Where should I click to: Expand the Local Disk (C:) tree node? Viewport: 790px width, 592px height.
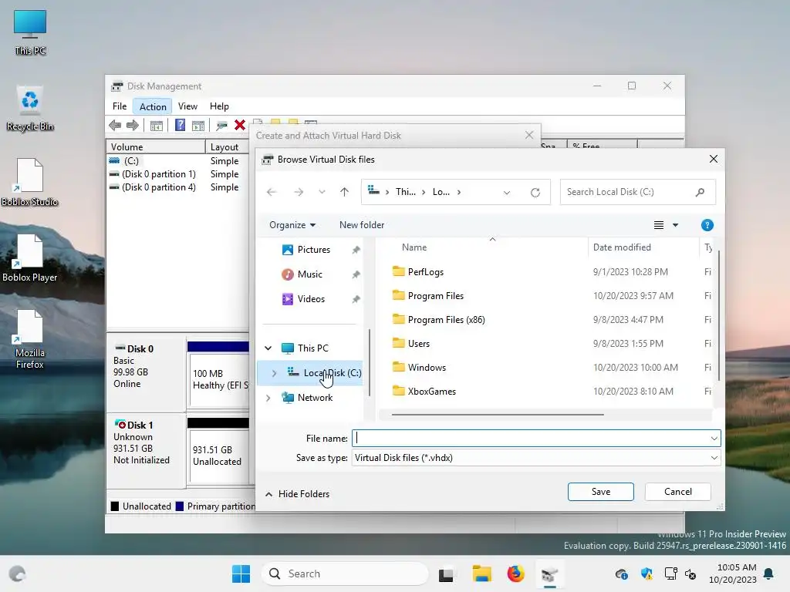click(274, 373)
